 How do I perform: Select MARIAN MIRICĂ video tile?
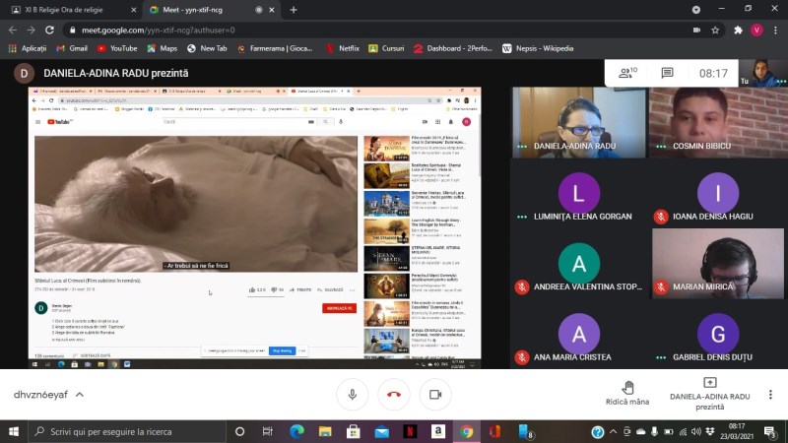[718, 263]
